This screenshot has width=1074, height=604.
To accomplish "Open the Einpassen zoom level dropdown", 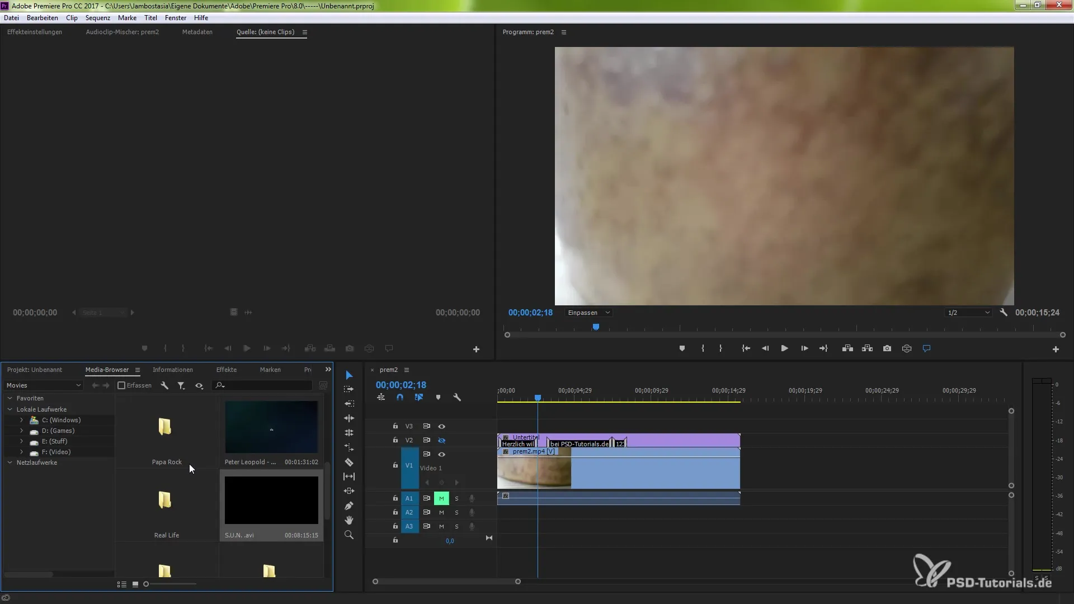I will [x=588, y=313].
